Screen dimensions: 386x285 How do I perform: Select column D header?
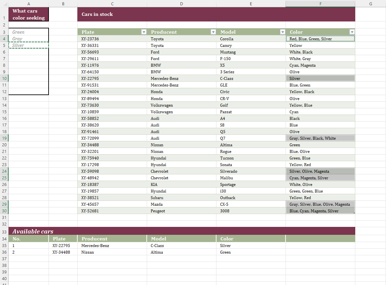pyautogui.click(x=181, y=4)
